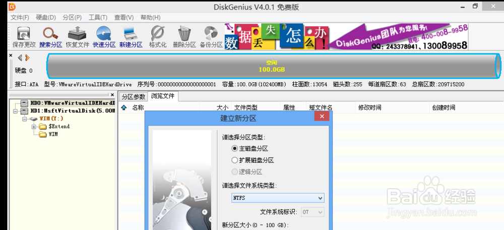The width and height of the screenshot is (504, 230).
Task: Click the New Partition (新建分区) icon
Action: tap(131, 37)
